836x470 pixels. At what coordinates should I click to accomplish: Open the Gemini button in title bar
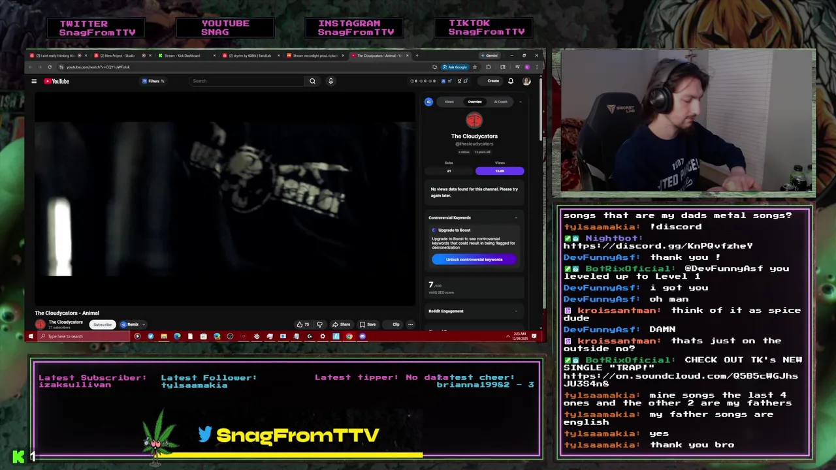point(490,55)
